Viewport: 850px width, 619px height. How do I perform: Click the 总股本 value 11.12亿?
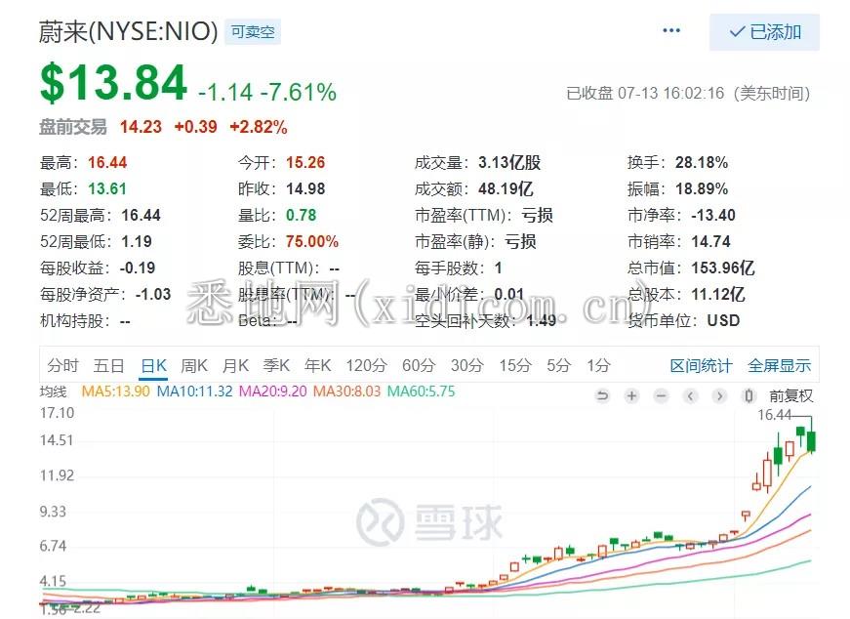(x=718, y=294)
